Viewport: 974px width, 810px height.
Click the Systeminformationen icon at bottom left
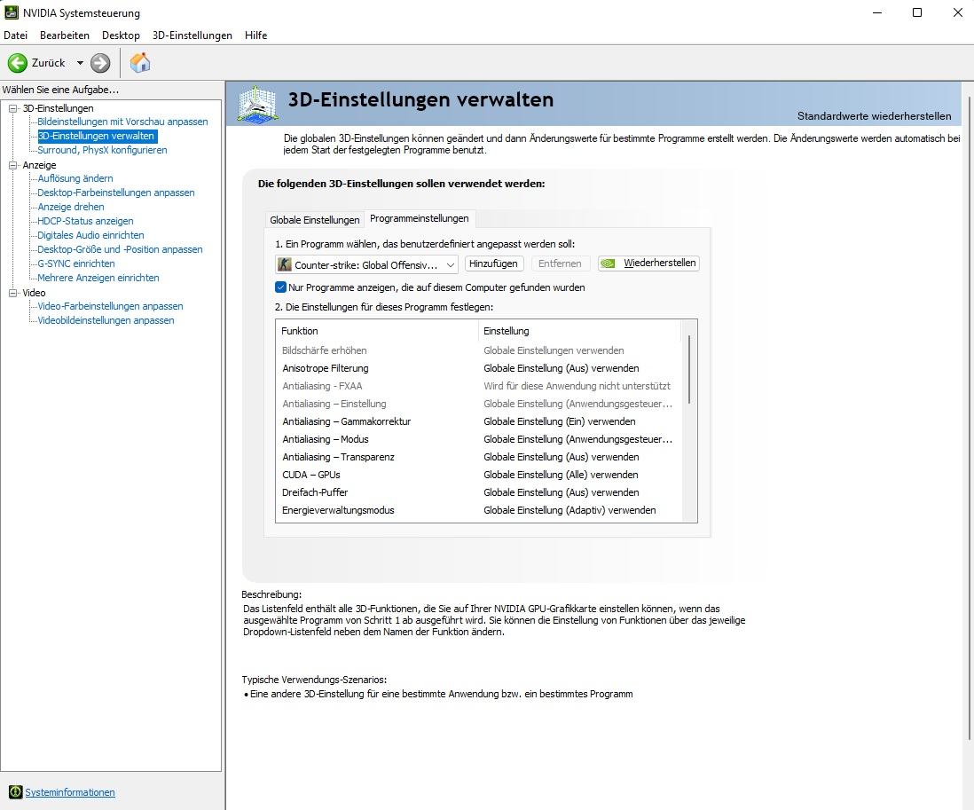[x=16, y=792]
